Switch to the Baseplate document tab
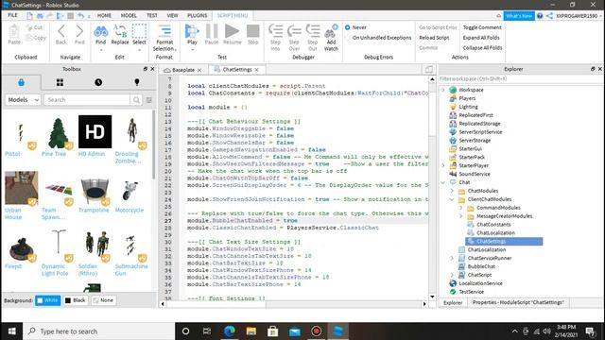The width and height of the screenshot is (605, 340). (183, 70)
